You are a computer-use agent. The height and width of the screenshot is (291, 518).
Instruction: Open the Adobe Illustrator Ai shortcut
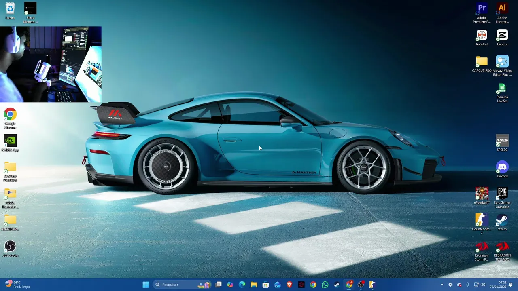(502, 13)
